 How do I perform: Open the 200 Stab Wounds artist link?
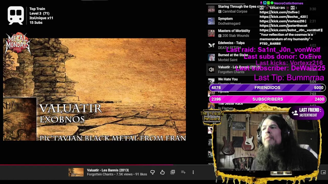pyautogui.click(x=235, y=36)
